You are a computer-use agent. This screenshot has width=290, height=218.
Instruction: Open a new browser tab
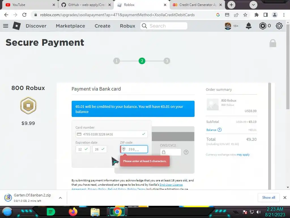coord(231,5)
